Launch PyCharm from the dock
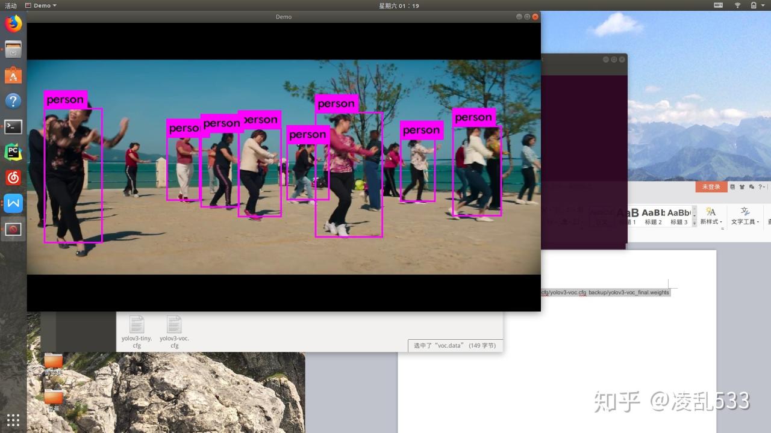 pos(13,152)
